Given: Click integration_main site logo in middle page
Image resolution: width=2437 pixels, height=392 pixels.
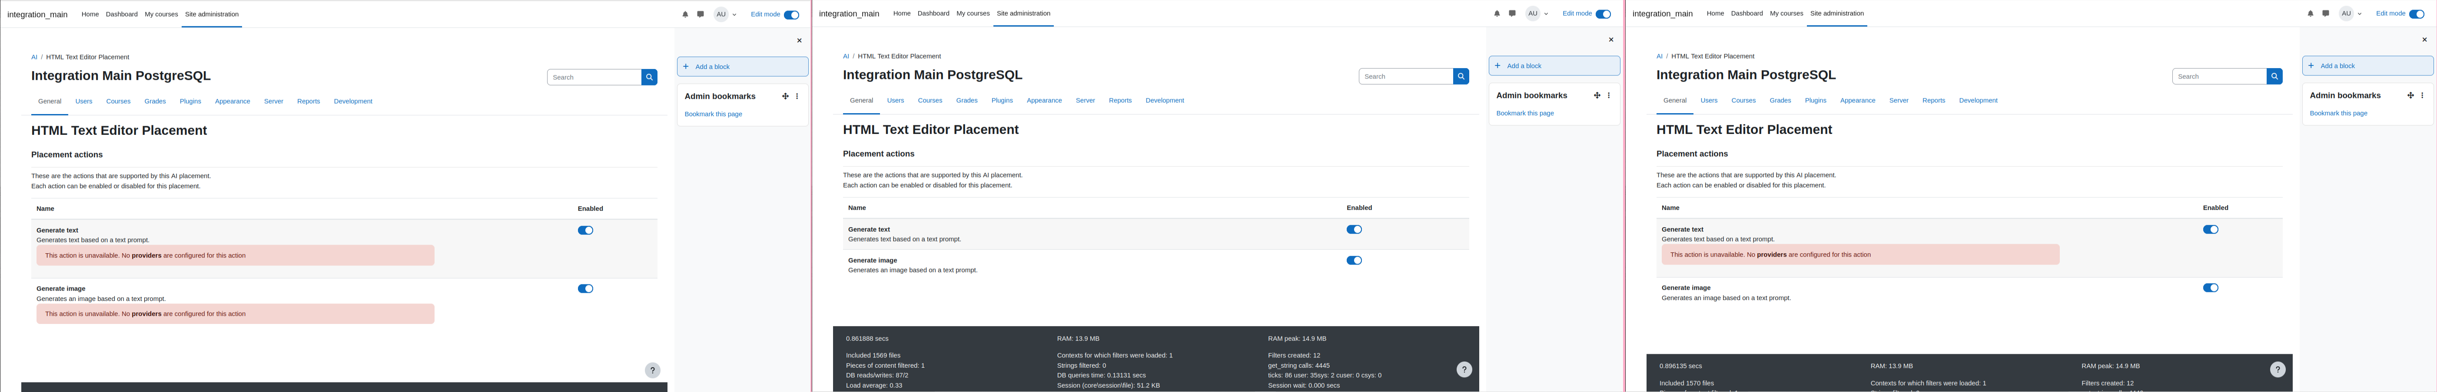Looking at the screenshot, I should tap(849, 14).
